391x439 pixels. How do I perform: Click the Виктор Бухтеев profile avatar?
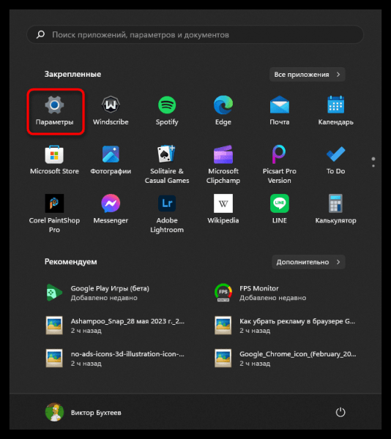[54, 412]
